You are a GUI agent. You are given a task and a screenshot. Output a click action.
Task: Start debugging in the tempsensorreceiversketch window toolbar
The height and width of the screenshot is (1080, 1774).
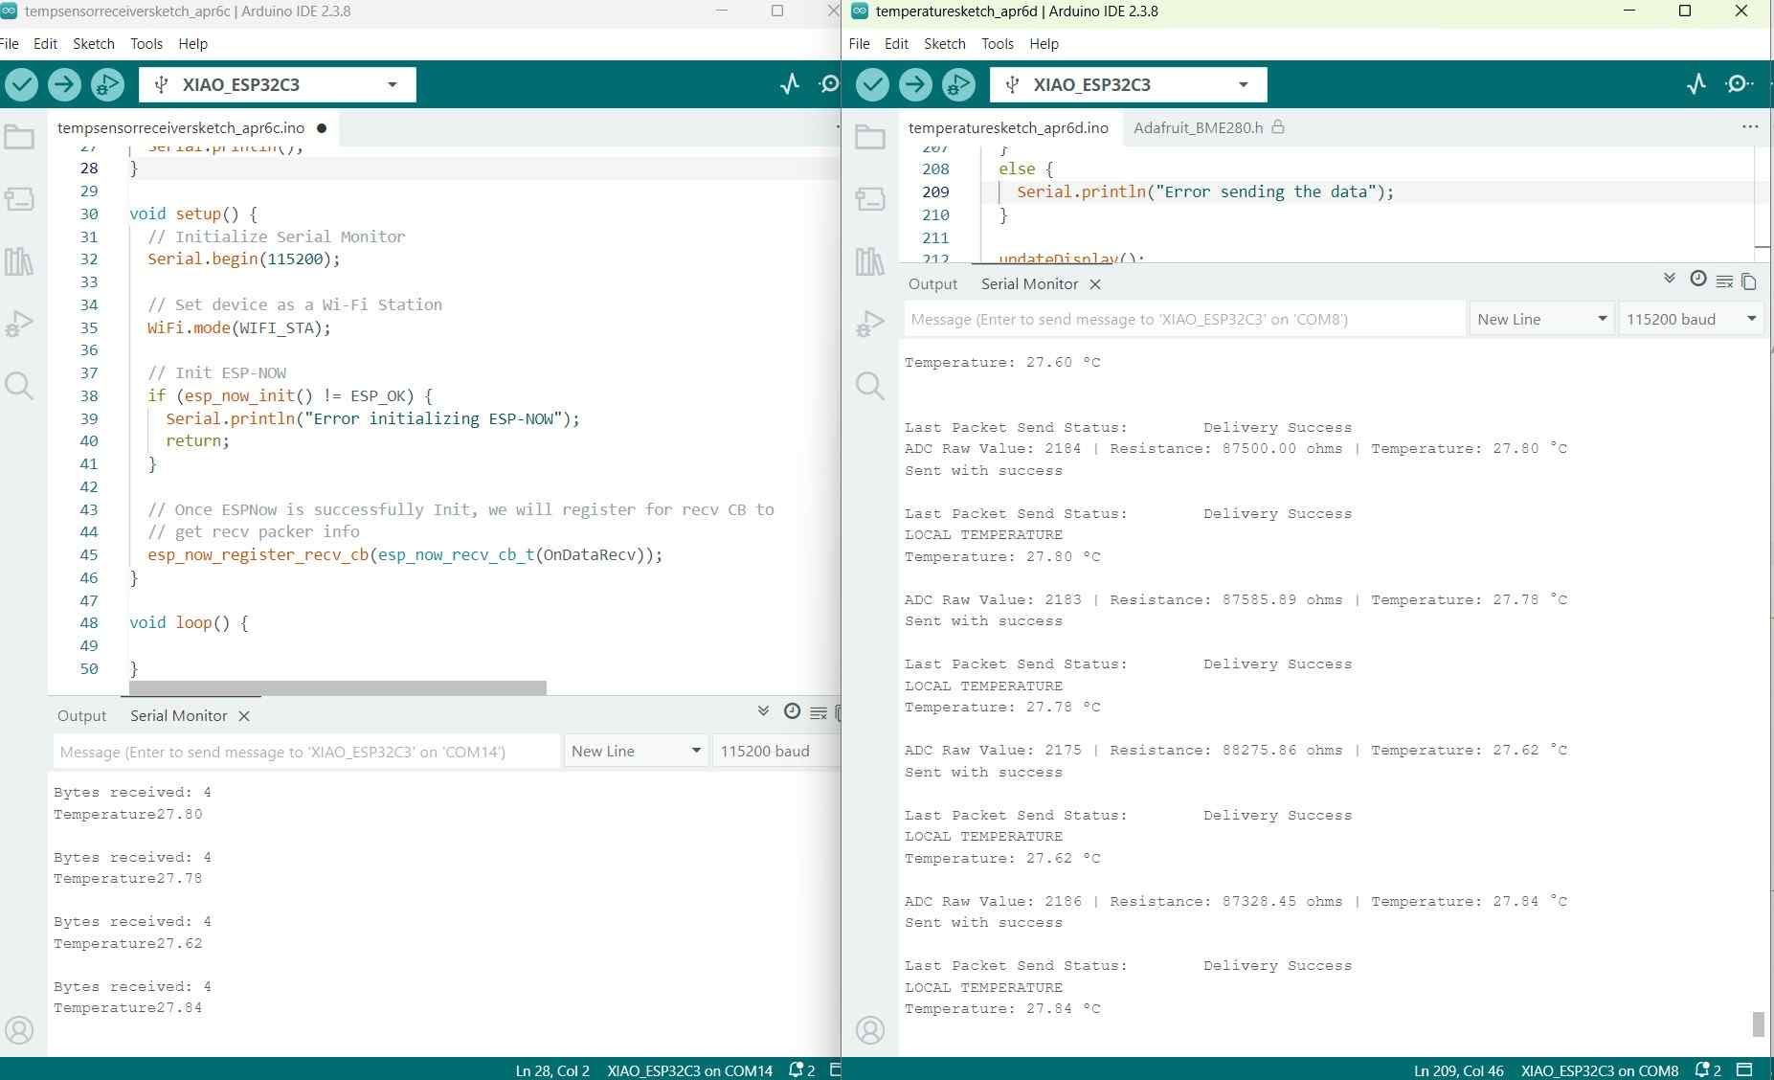[107, 84]
